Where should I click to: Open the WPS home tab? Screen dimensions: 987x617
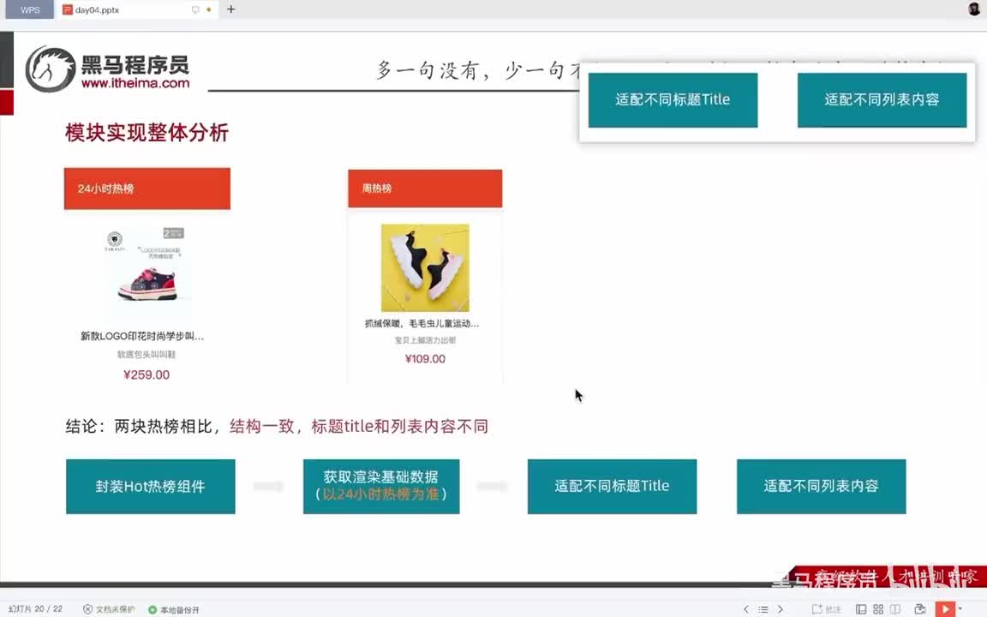[30, 9]
